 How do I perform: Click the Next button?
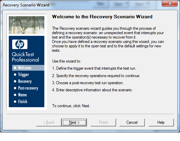[74, 122]
